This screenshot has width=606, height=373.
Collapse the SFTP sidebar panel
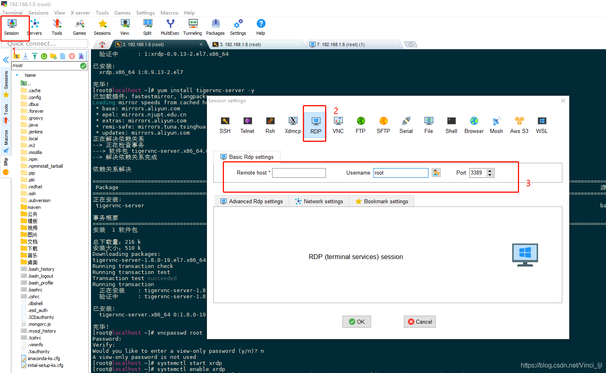(x=6, y=59)
